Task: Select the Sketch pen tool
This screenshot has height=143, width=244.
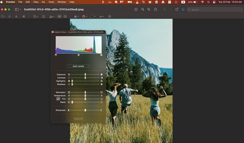Action: pyautogui.click(x=16, y=17)
